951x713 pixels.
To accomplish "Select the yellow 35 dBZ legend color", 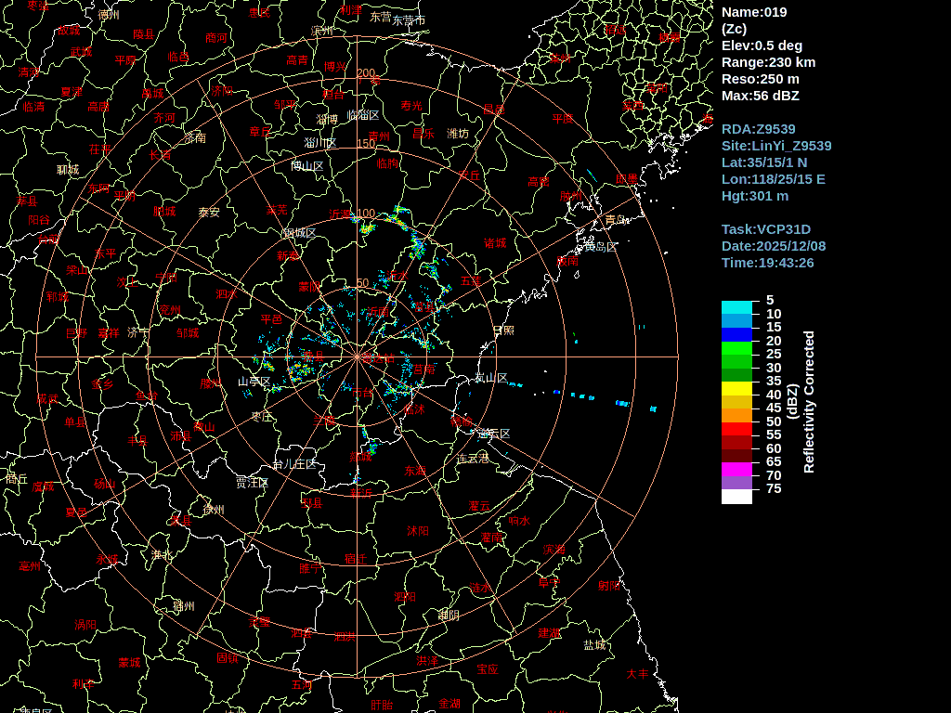I will coord(736,388).
